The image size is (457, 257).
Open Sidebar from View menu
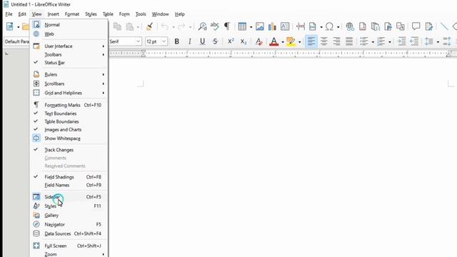(x=69, y=197)
